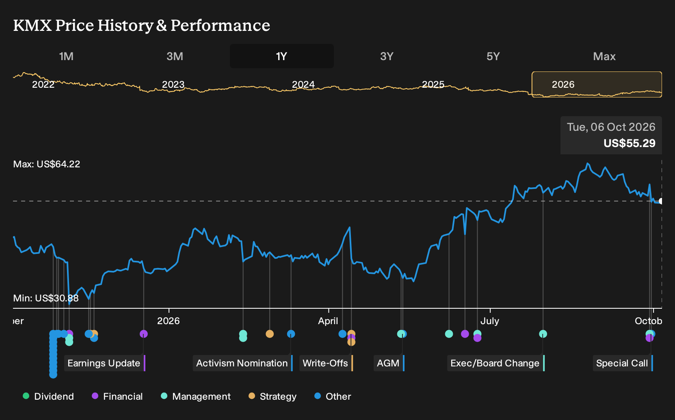Open the Activism Nomination event label
Screen dimensions: 675x420
pos(242,363)
